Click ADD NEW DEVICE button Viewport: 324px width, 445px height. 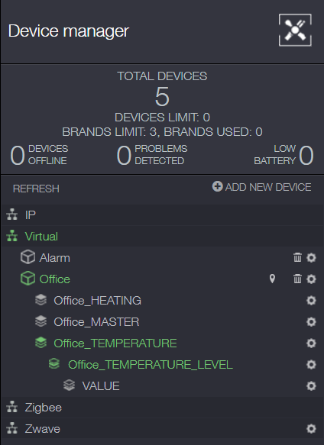point(262,187)
